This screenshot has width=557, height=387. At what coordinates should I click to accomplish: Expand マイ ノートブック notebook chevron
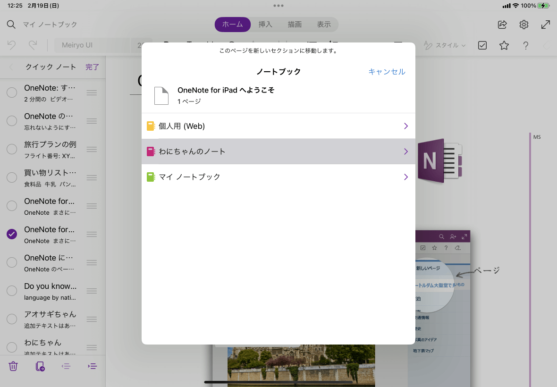(405, 177)
